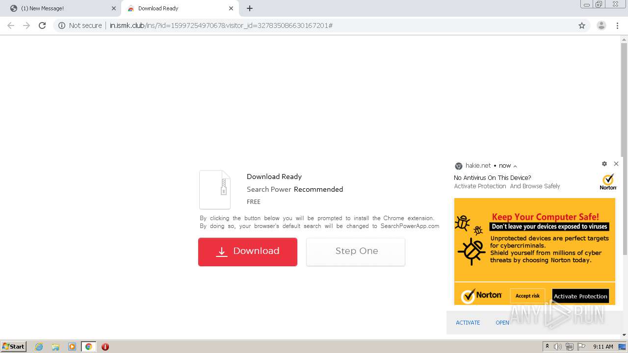This screenshot has width=628, height=353.
Task: Click the browser forward arrow
Action: (x=26, y=25)
